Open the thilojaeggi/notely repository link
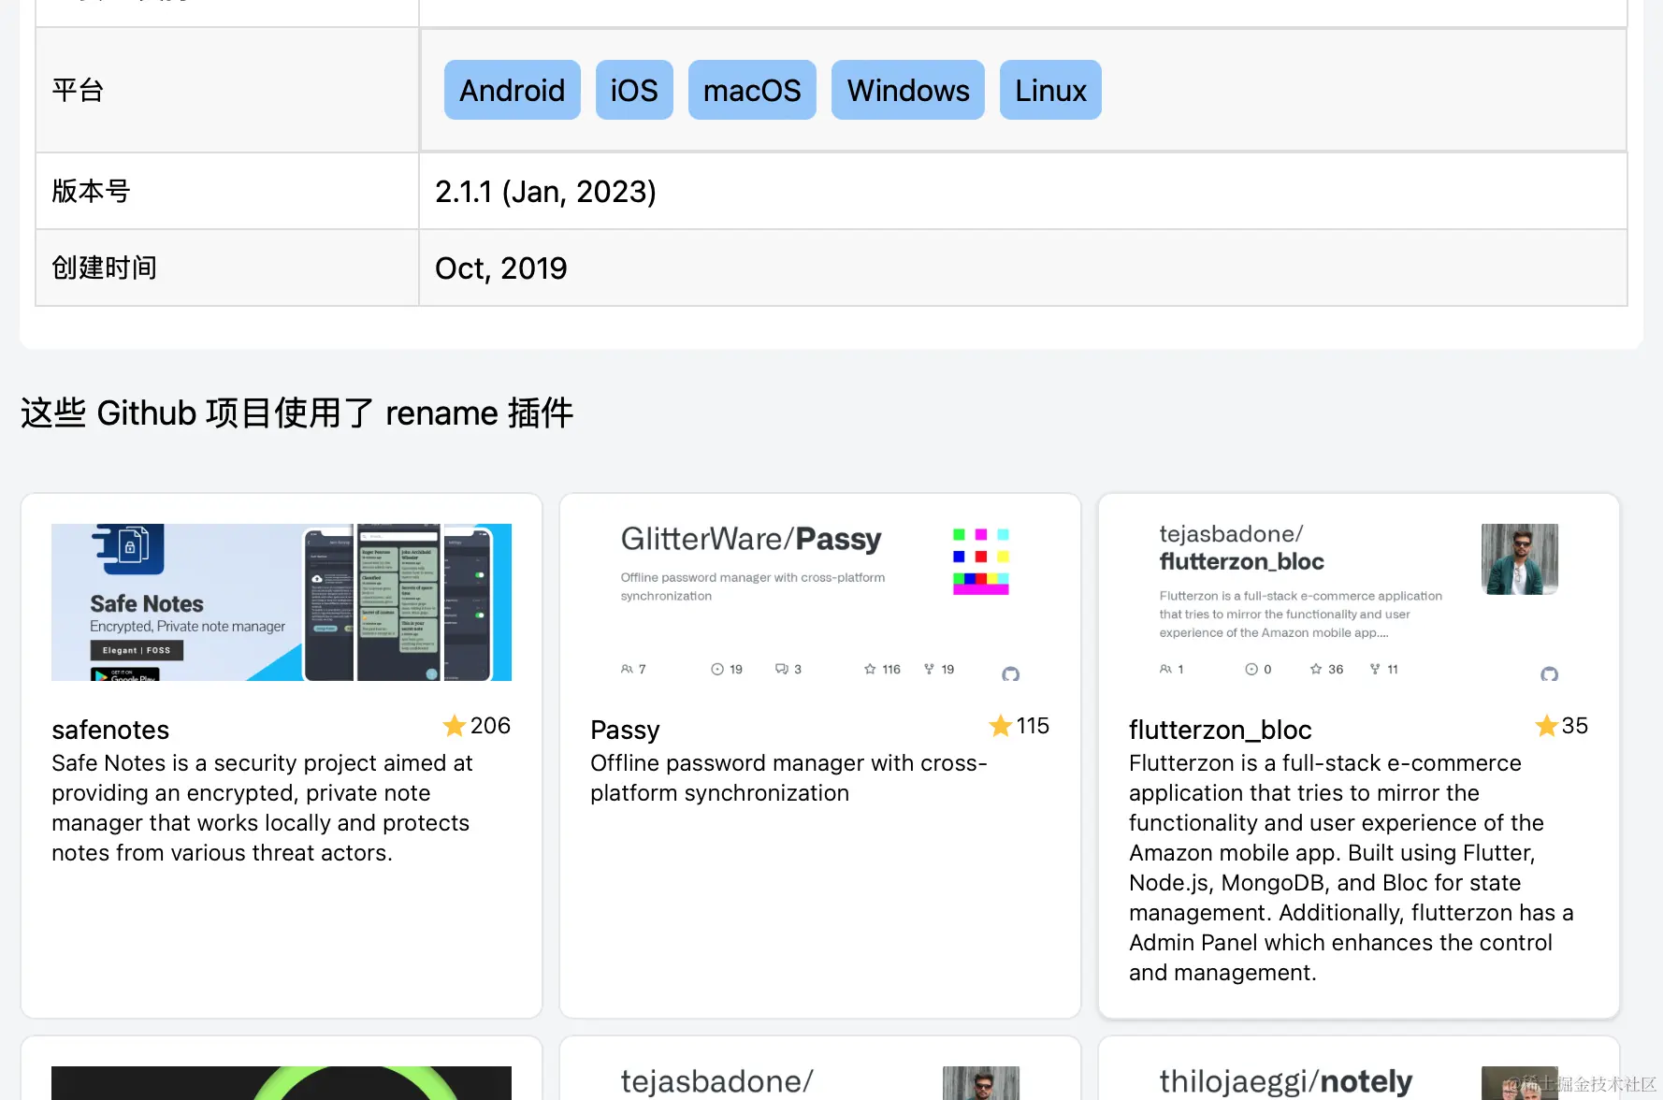The height and width of the screenshot is (1100, 1663). coord(1285,1081)
